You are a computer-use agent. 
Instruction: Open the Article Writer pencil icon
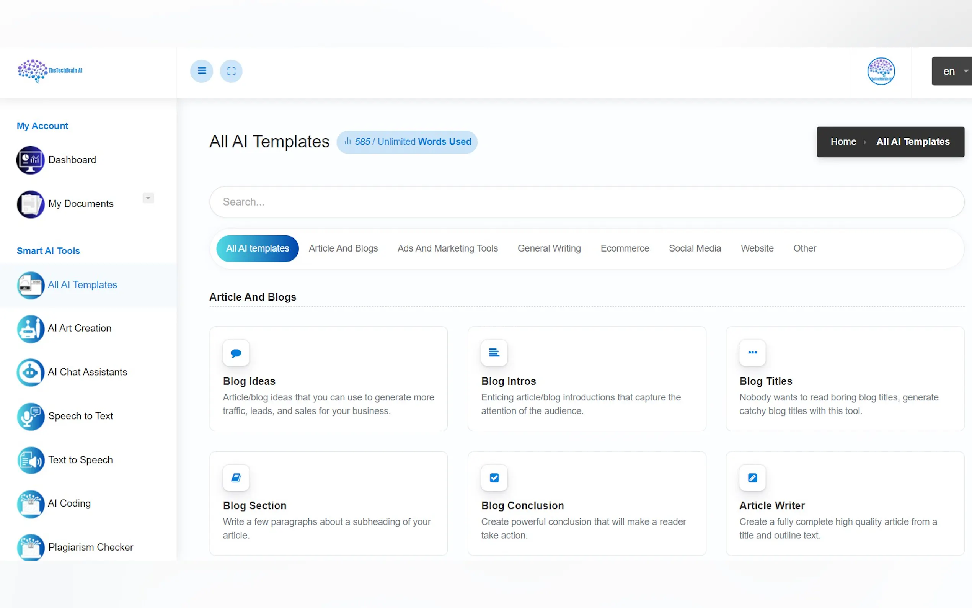coord(752,478)
